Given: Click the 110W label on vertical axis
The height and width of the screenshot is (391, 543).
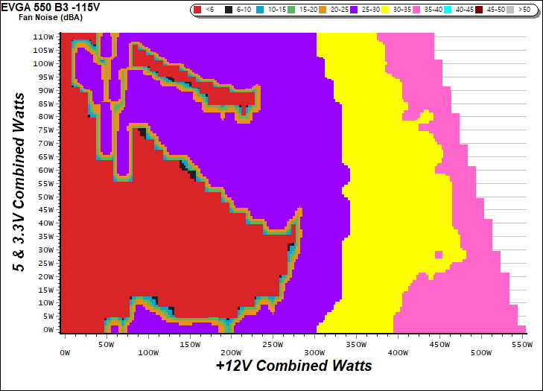Looking at the screenshot, I should (44, 36).
